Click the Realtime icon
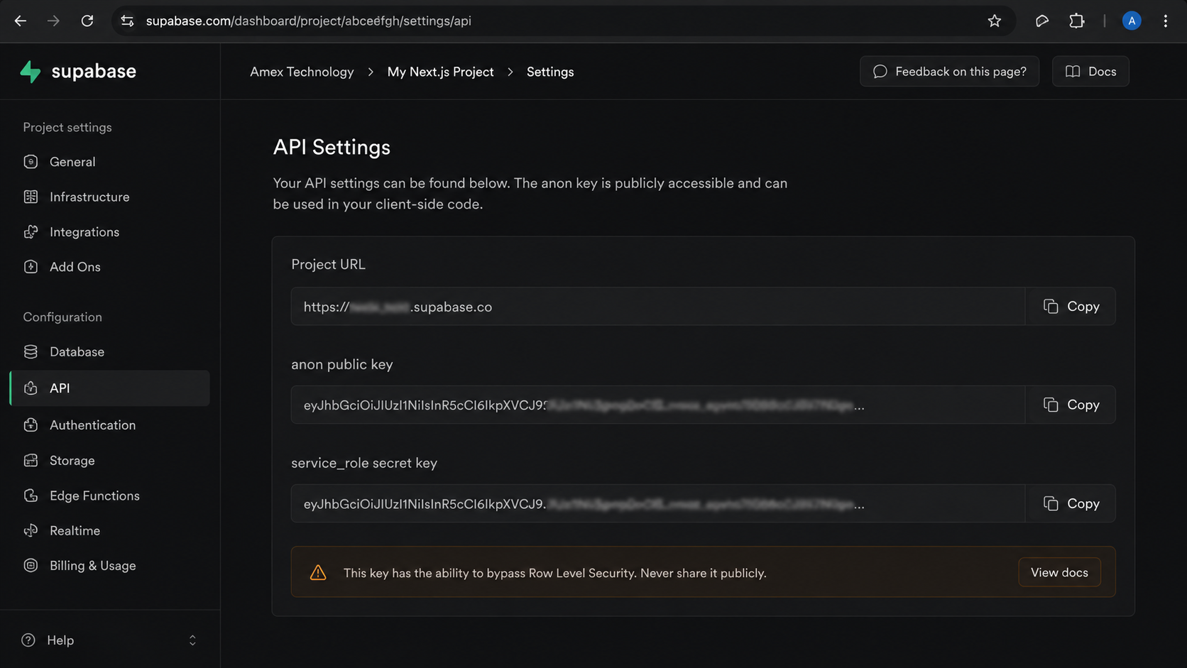 [31, 531]
